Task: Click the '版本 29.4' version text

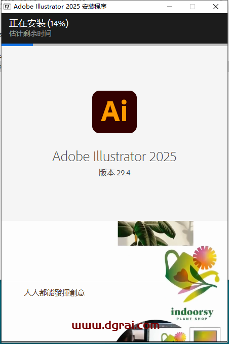Action: pyautogui.click(x=114, y=173)
